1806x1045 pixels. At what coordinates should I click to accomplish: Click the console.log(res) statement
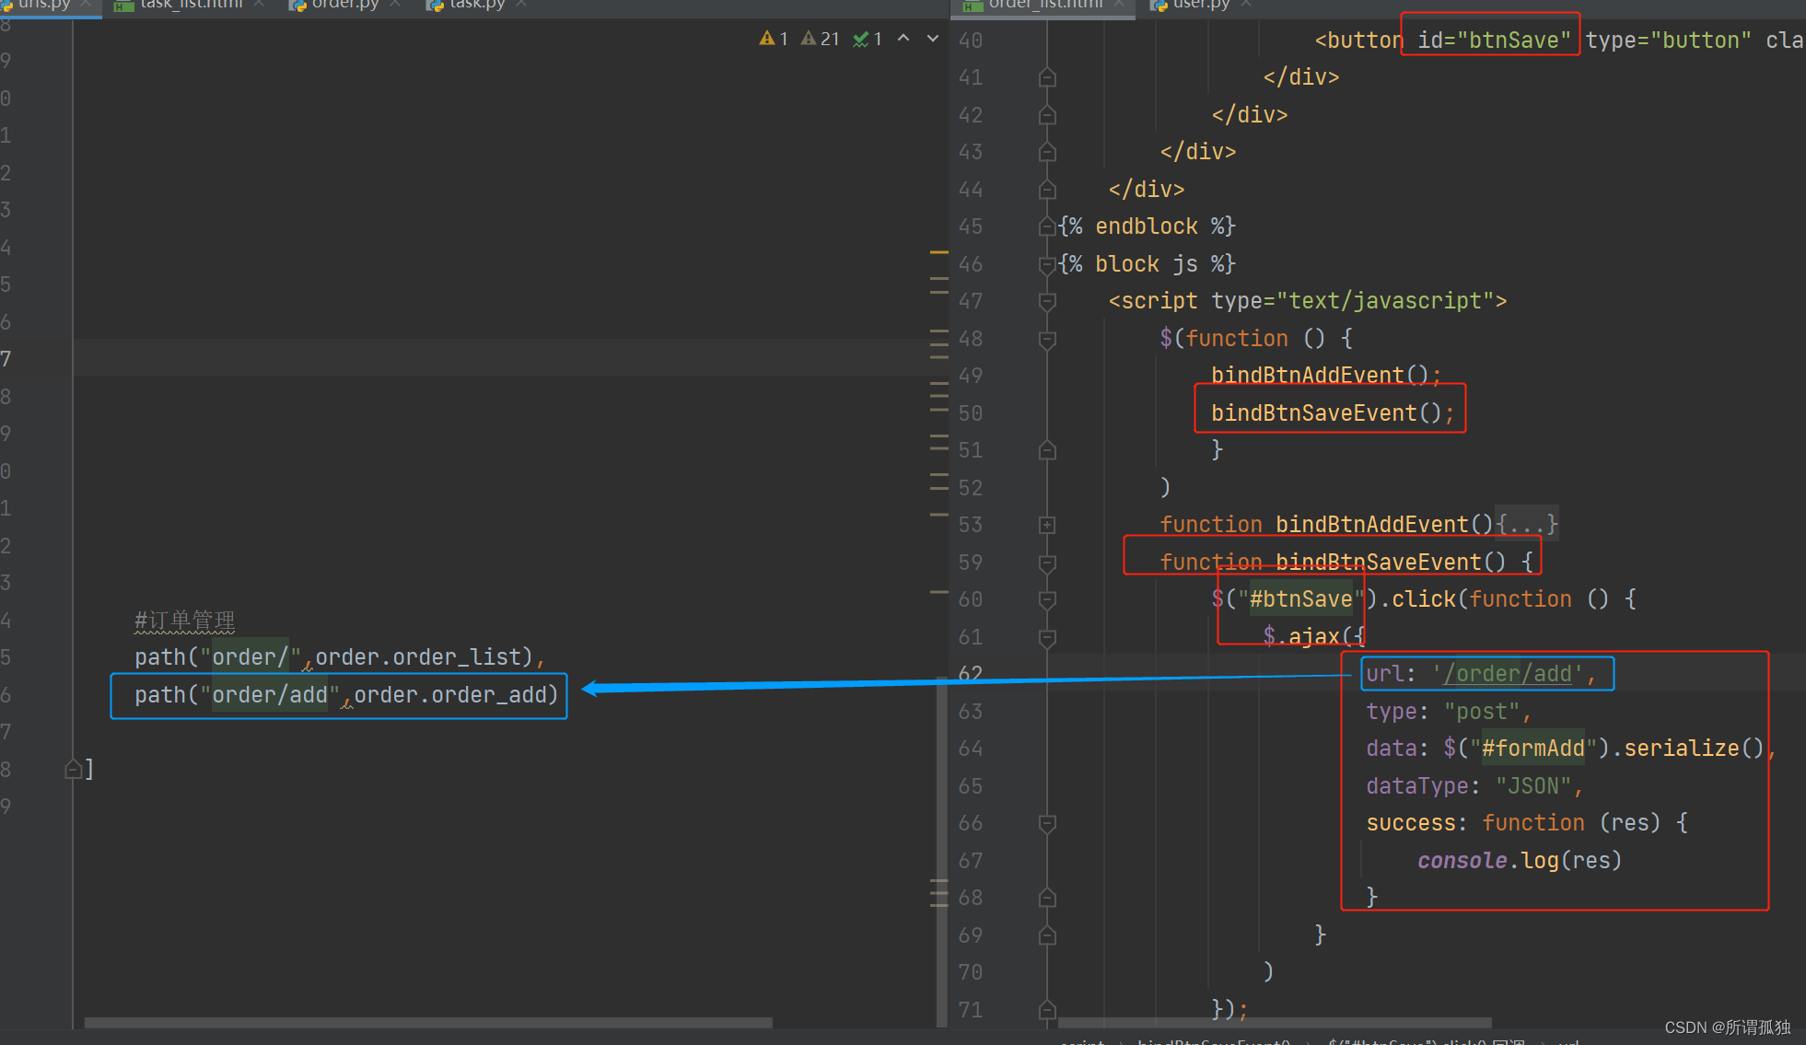point(1520,861)
